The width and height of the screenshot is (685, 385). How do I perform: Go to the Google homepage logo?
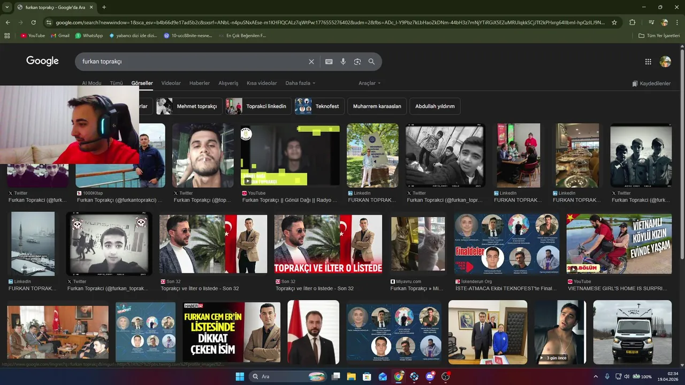click(42, 61)
